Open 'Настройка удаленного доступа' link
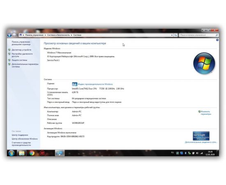This screenshot has width=226, height=185. click(22, 55)
